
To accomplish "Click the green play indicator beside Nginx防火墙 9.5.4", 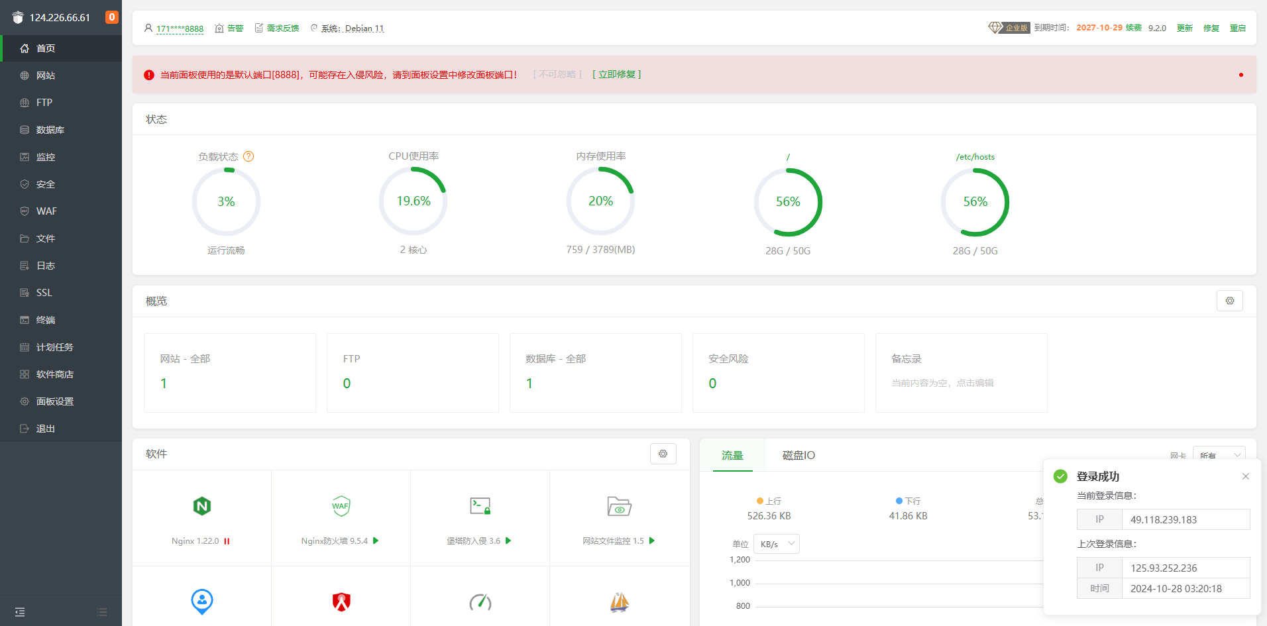I will [376, 541].
